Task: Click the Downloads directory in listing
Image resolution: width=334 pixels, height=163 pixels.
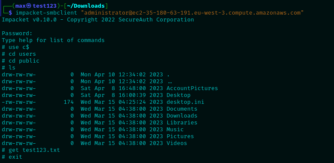Action: click(x=182, y=115)
